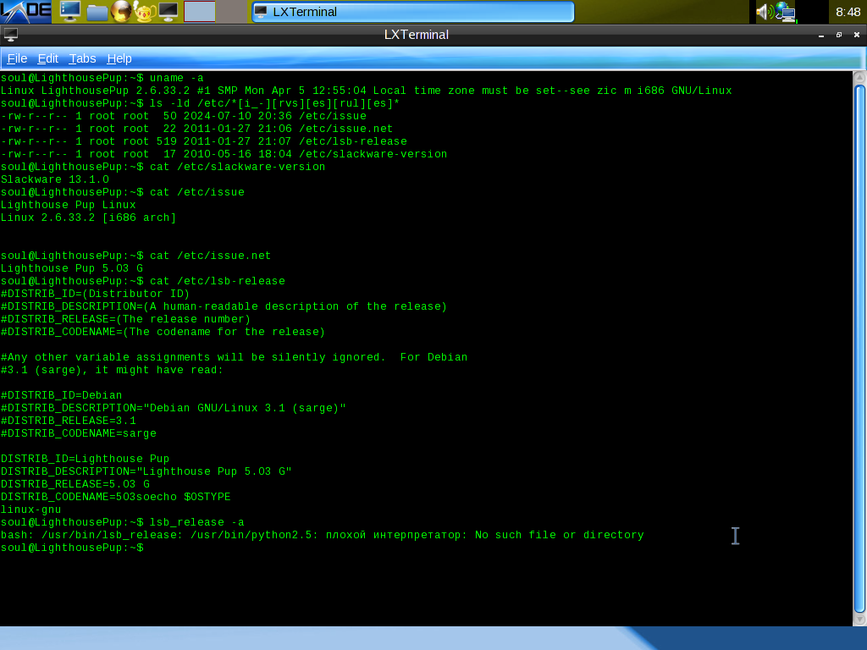
Task: Minimize the LXTerminal window
Action: click(x=821, y=35)
